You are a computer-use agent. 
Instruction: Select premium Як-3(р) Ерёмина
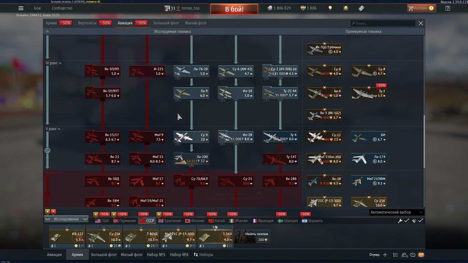324,49
